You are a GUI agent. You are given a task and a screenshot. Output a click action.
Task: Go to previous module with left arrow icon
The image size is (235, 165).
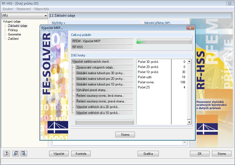[x=16, y=153]
